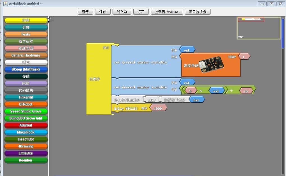
Task: Select the delay MILLIS block
Action: pos(132,108)
